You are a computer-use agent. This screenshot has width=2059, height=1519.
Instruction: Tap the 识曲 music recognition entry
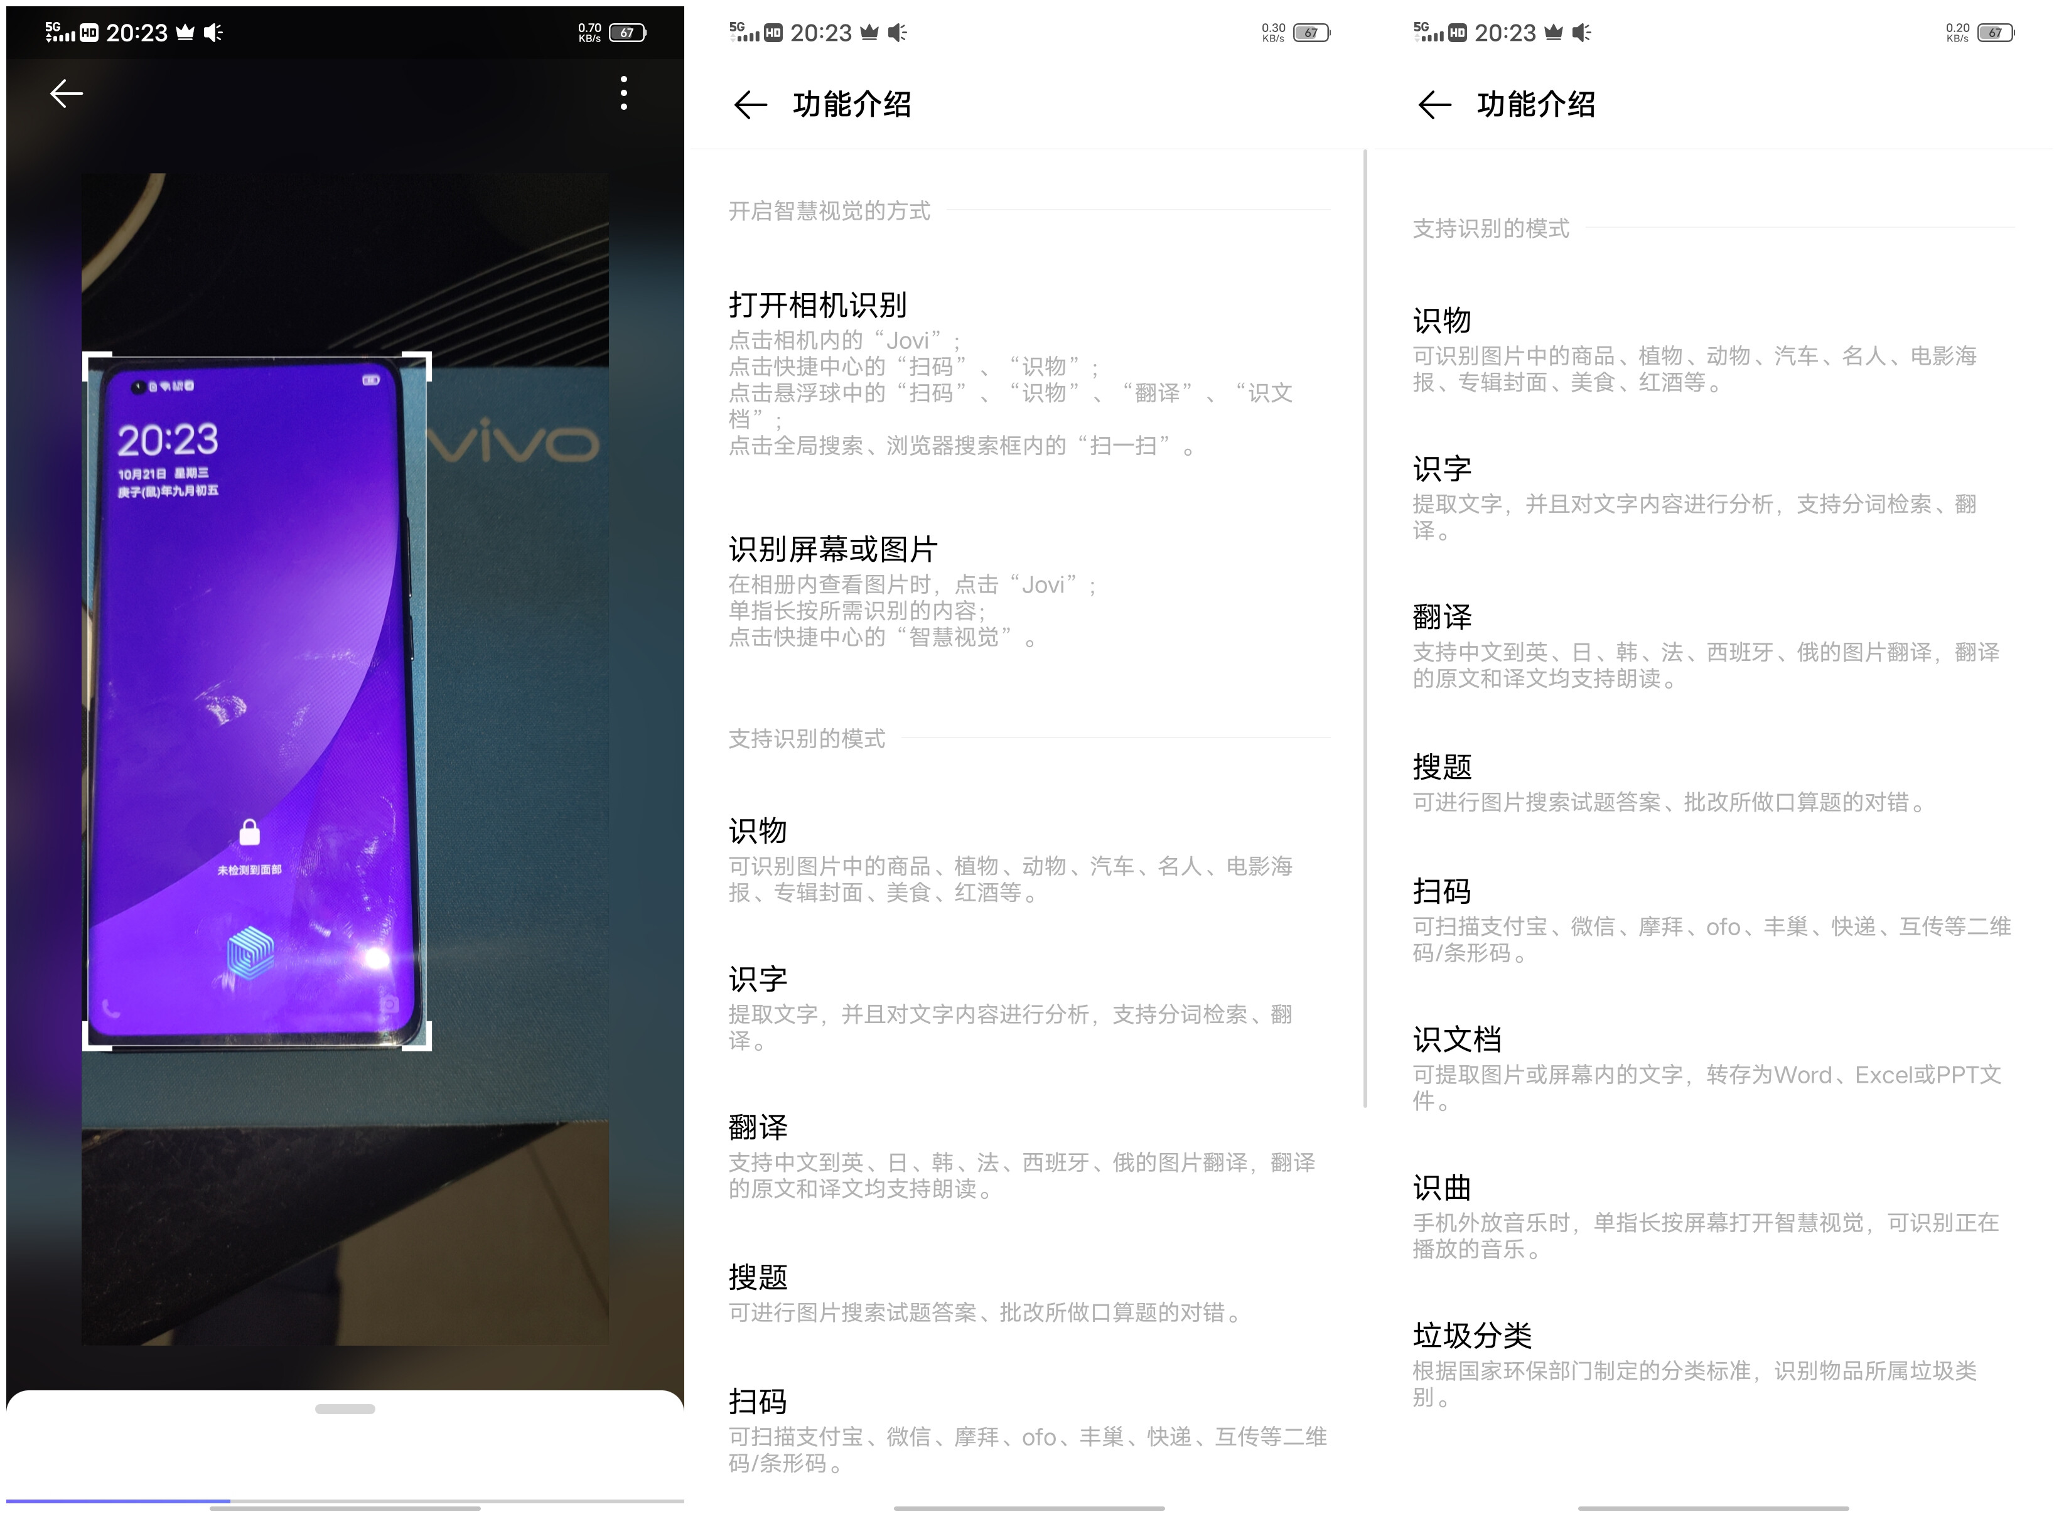click(x=1441, y=1187)
